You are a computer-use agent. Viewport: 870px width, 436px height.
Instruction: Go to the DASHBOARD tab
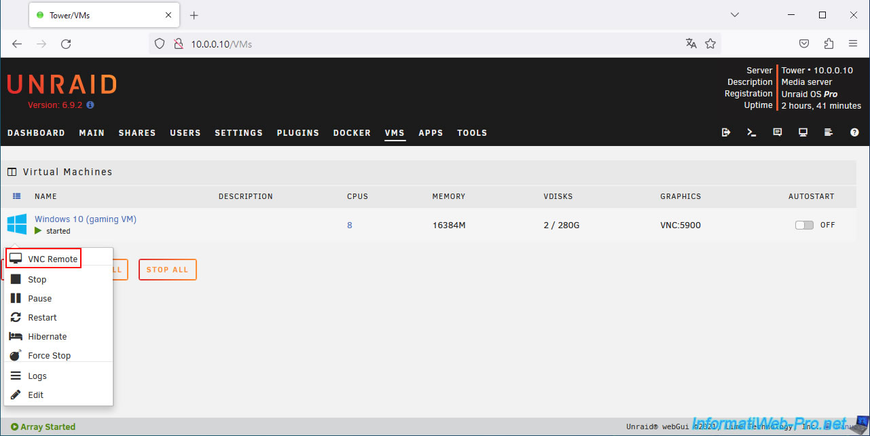(36, 133)
